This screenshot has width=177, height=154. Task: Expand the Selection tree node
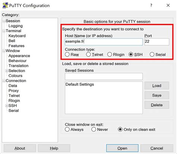tap(7, 71)
